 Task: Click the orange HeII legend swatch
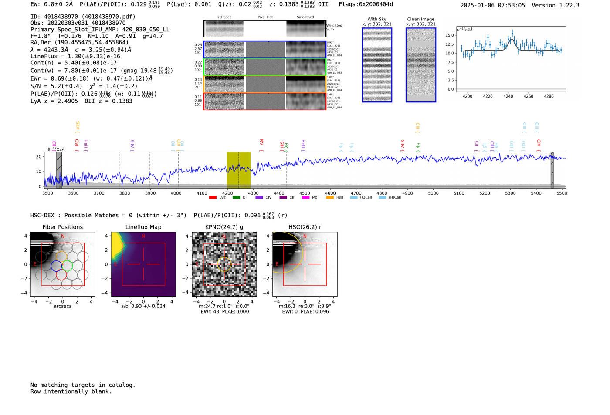pyautogui.click(x=330, y=198)
